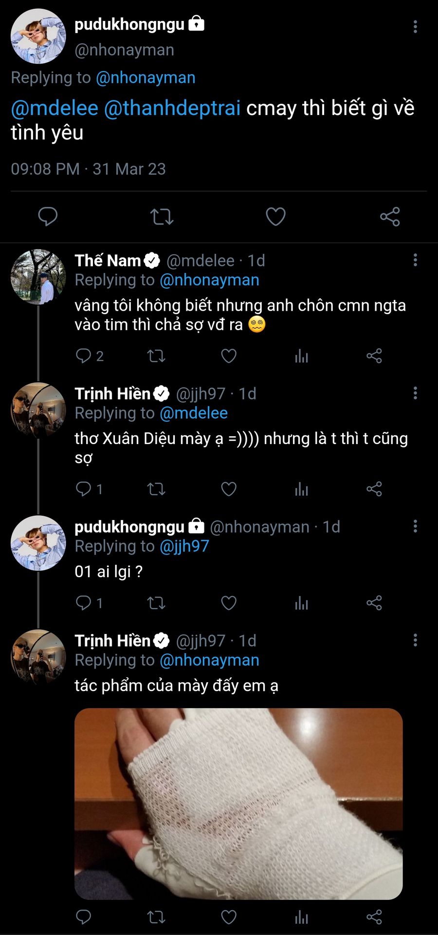The height and width of the screenshot is (935, 438).
Task: Like Thế Nam's reply
Action: [229, 356]
